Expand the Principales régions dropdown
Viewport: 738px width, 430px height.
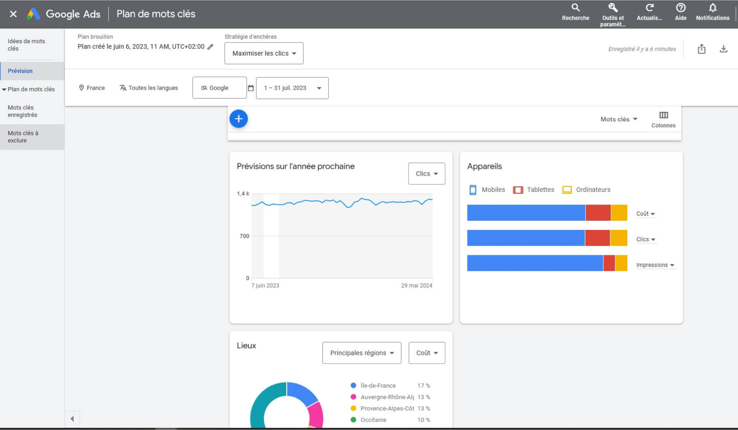point(362,353)
